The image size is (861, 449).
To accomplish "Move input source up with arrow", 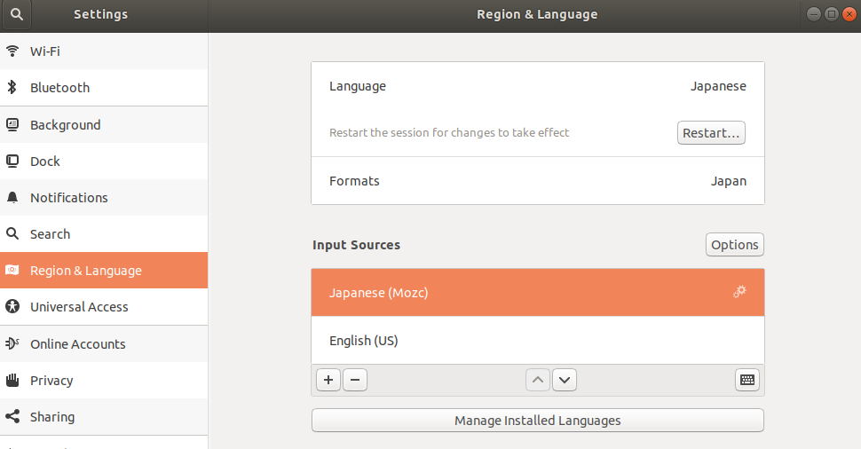I will tap(538, 380).
